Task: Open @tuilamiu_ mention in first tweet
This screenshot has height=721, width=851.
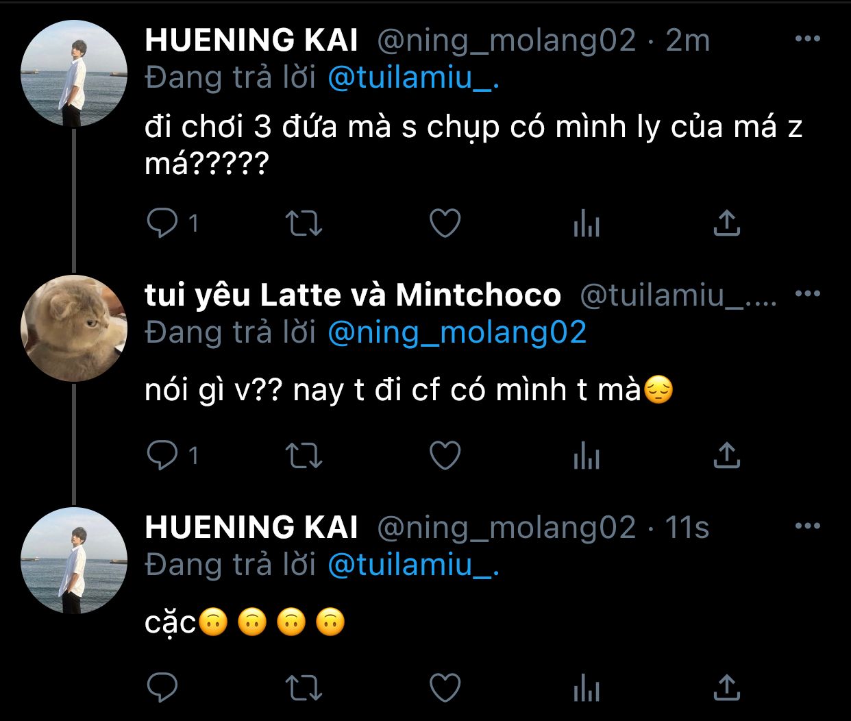Action: click(x=413, y=78)
